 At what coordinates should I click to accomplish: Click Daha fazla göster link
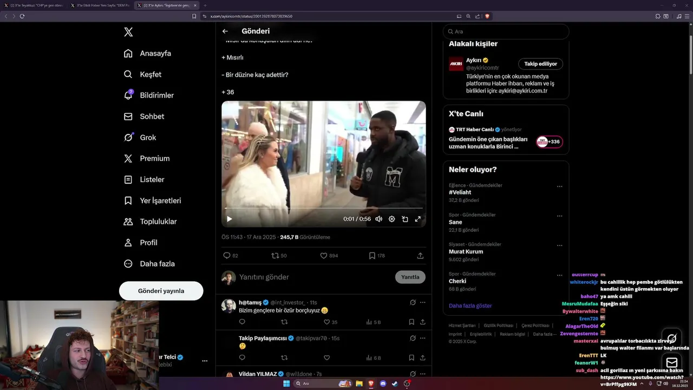point(470,306)
